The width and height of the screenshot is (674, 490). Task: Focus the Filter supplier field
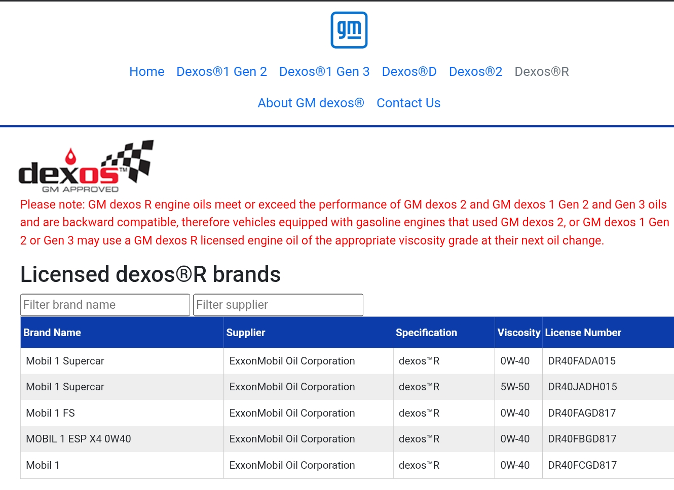click(278, 305)
